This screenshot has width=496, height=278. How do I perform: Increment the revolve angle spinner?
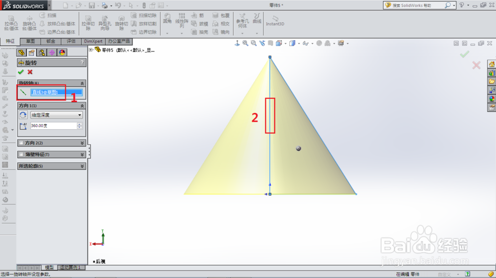79,124
